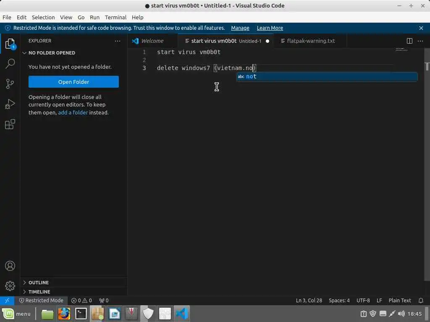Click the ports forwarded indicator showing 0
Viewport: 430px width, 322px height.
coord(104,301)
